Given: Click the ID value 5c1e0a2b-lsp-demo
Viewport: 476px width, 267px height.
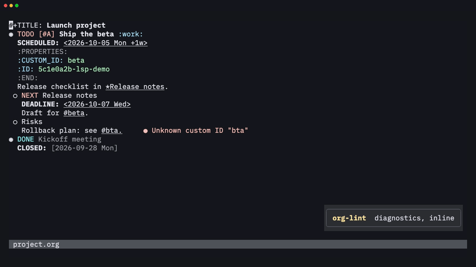Looking at the screenshot, I should coord(74,69).
